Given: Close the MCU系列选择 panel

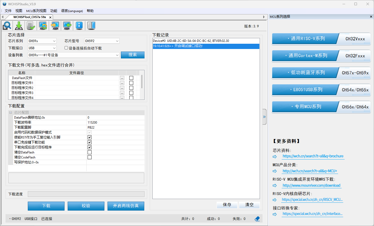Looking at the screenshot, I should [371, 17].
